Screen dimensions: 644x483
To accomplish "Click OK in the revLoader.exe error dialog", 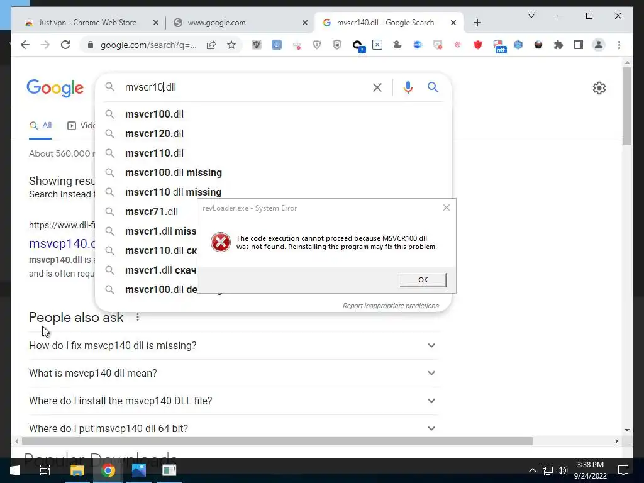I will (423, 280).
